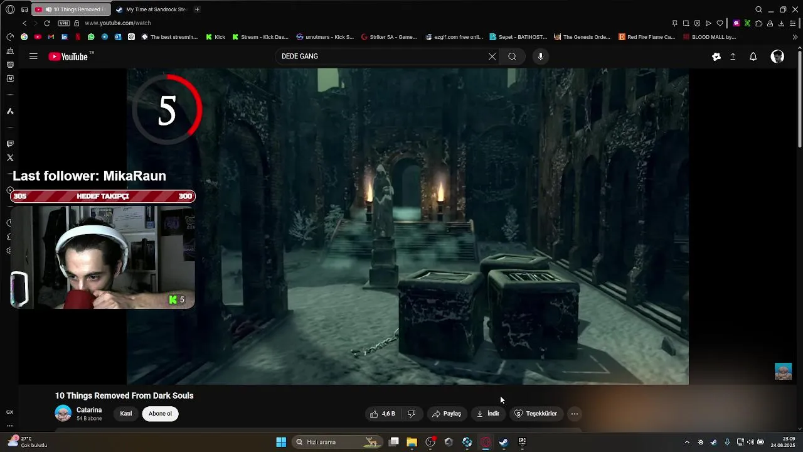Open Stream - Kick Dashboard bookmark

pos(260,37)
